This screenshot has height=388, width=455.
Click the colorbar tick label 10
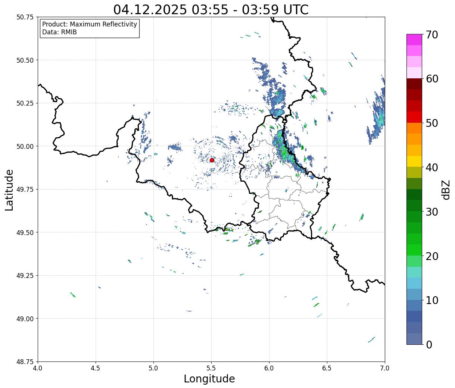pos(432,300)
